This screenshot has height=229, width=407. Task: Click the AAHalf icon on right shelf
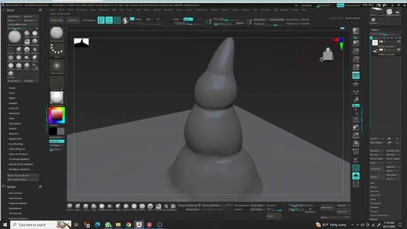(x=355, y=67)
